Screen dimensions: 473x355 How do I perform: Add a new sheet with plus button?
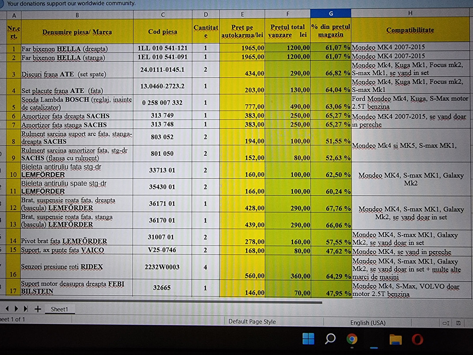tap(38, 309)
